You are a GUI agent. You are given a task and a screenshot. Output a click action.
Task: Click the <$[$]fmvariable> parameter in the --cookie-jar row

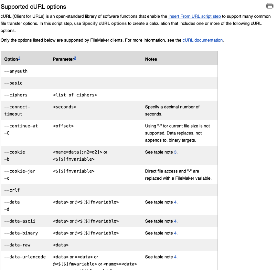coord(74,171)
